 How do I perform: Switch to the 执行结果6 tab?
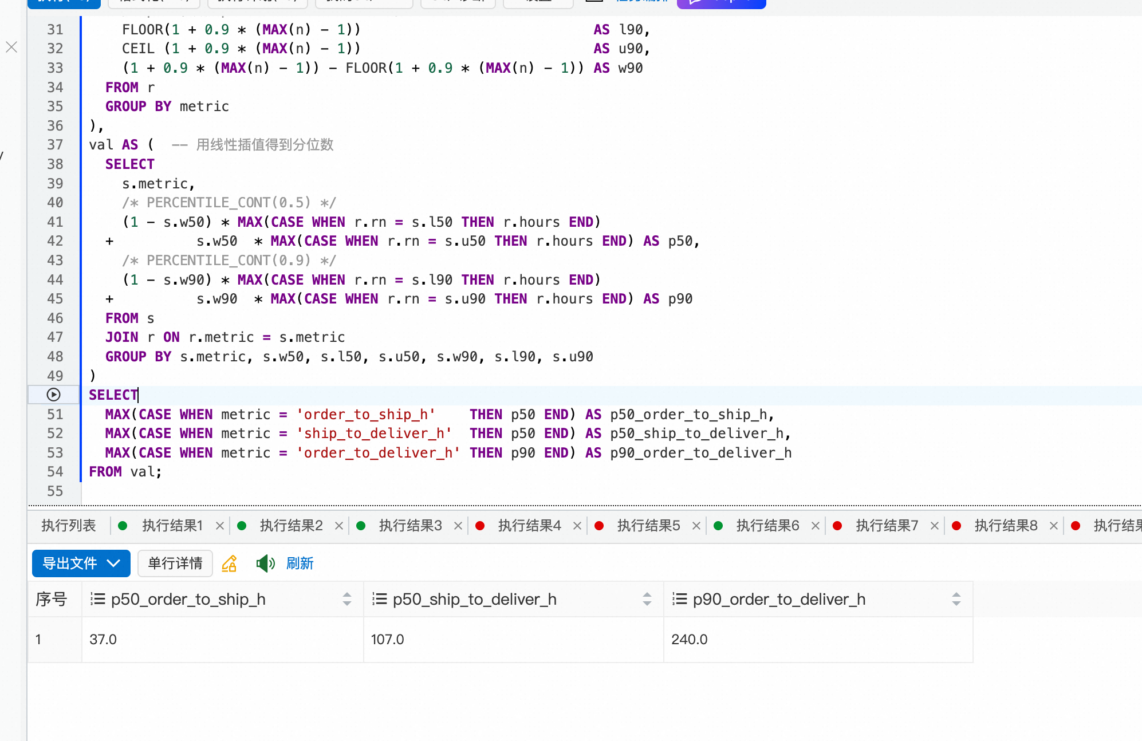[767, 526]
